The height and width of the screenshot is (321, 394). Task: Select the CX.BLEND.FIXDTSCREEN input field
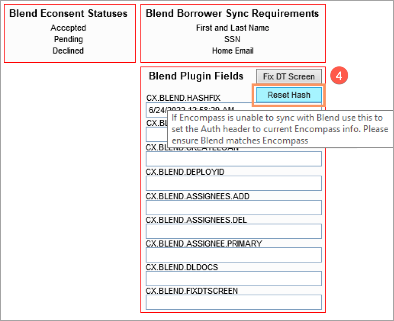click(234, 302)
